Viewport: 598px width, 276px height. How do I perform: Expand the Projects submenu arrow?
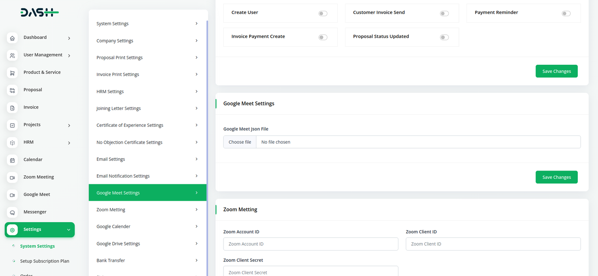coord(69,125)
